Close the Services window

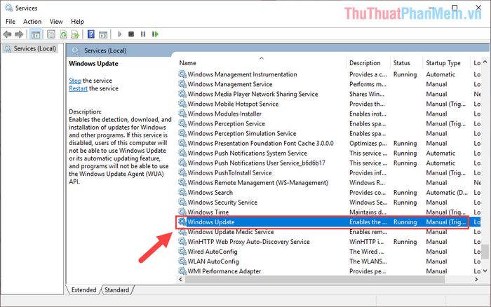(x=478, y=8)
